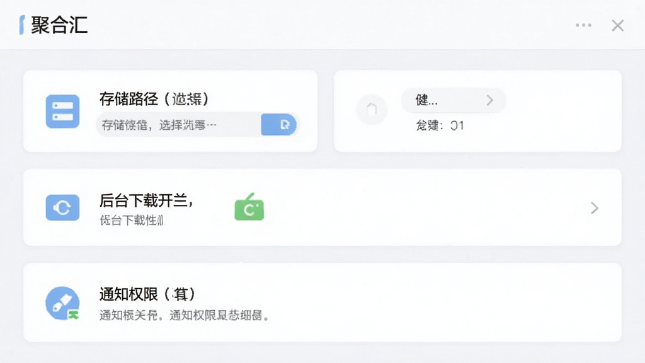Open the 通知权限 settings row
This screenshot has width=645, height=363.
tap(322, 302)
